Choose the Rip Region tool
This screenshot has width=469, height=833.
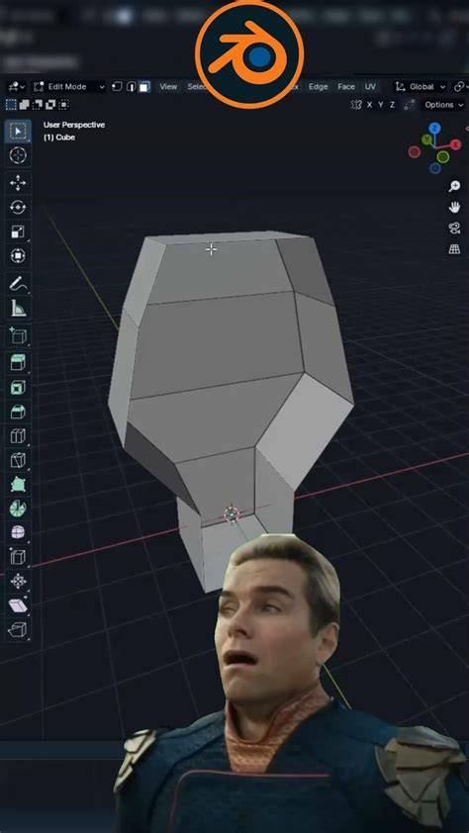18,630
